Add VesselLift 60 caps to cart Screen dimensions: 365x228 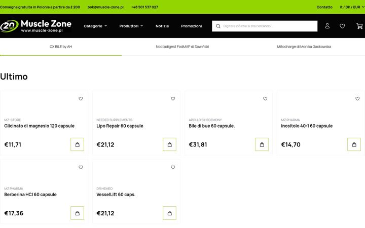[x=169, y=213]
